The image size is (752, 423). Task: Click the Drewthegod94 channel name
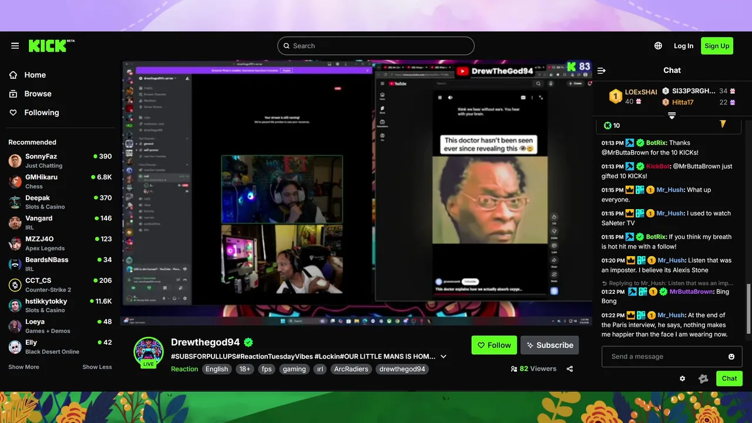(x=206, y=342)
